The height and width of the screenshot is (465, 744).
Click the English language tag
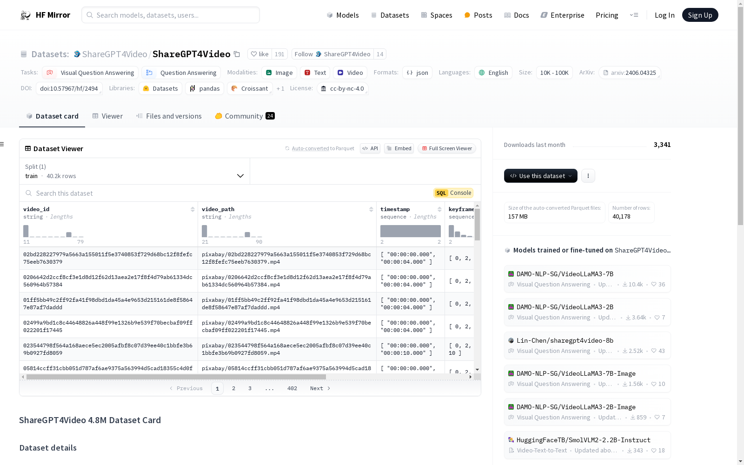[493, 73]
